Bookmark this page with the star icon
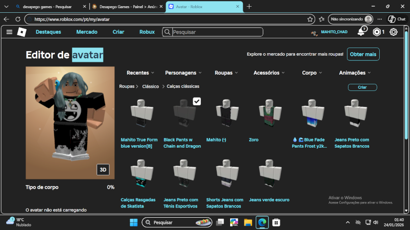This screenshot has width=410, height=230. 310,19
